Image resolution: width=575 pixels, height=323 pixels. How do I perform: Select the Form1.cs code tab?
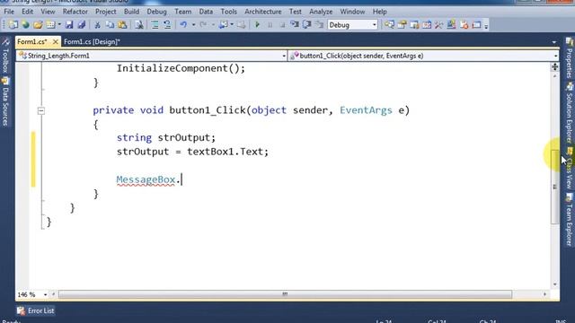[x=32, y=42]
